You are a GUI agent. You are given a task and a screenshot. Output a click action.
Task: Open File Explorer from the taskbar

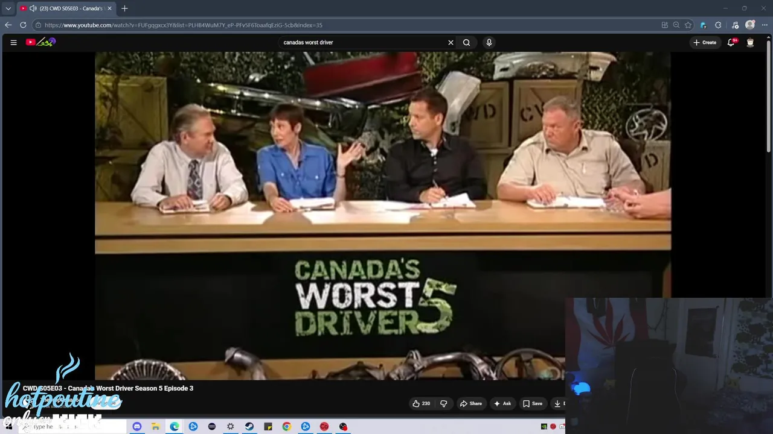pyautogui.click(x=155, y=427)
